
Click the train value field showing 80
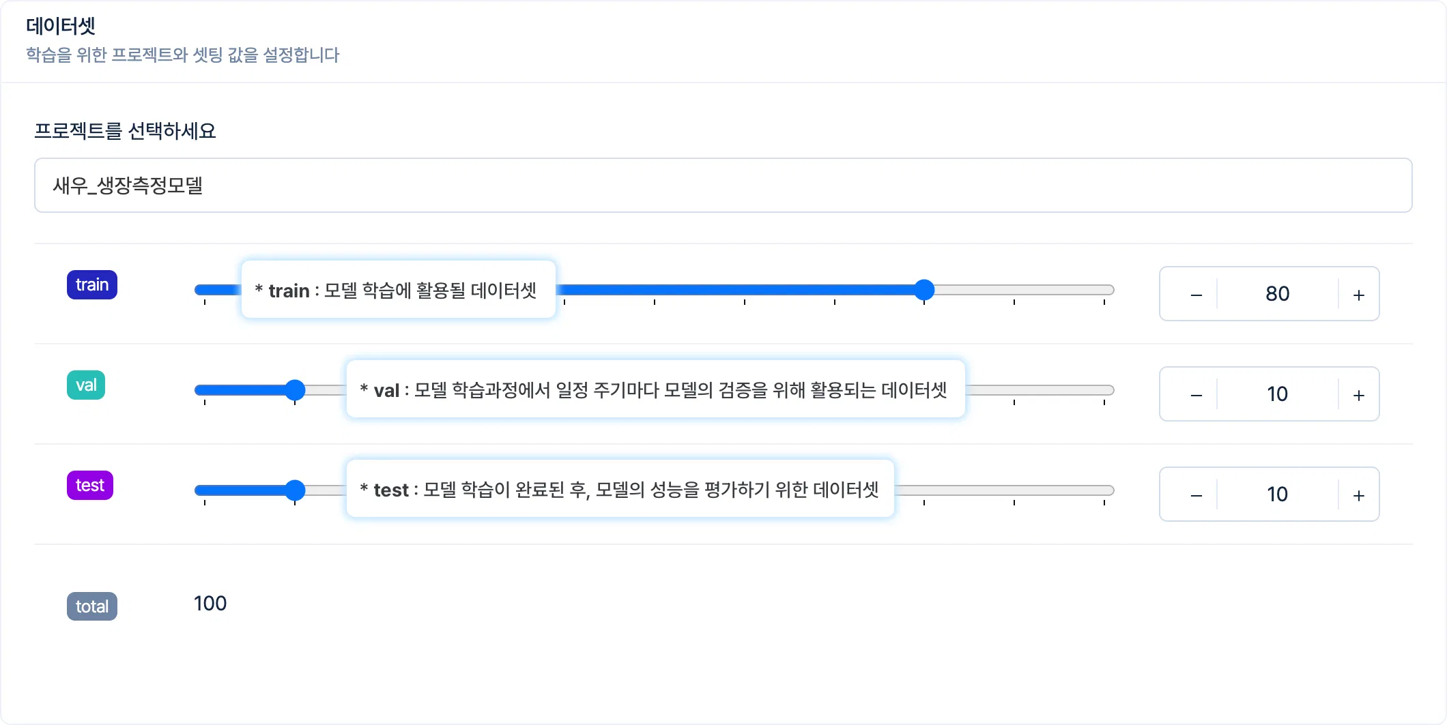click(x=1277, y=294)
